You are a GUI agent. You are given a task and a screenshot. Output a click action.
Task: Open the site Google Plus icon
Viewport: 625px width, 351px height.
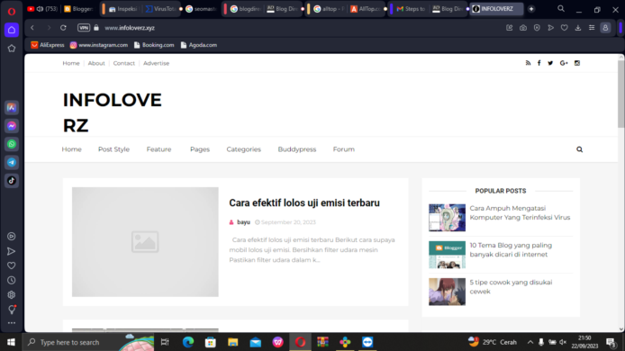click(564, 63)
